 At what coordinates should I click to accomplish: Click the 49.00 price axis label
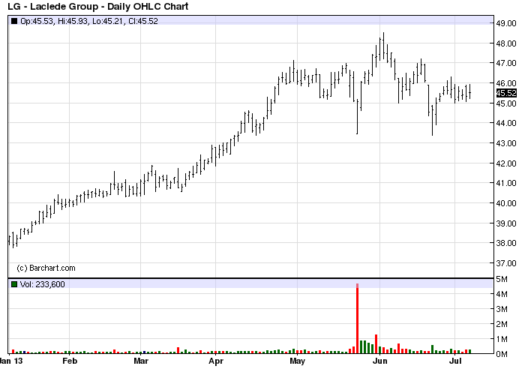506,23
